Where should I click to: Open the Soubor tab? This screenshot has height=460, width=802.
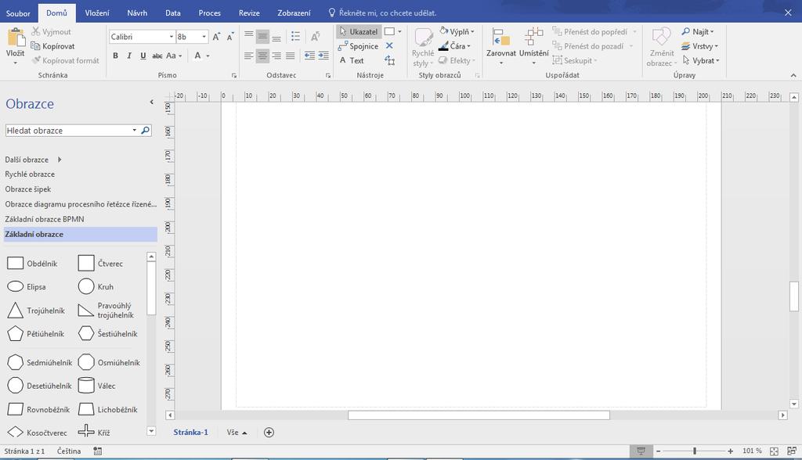18,13
